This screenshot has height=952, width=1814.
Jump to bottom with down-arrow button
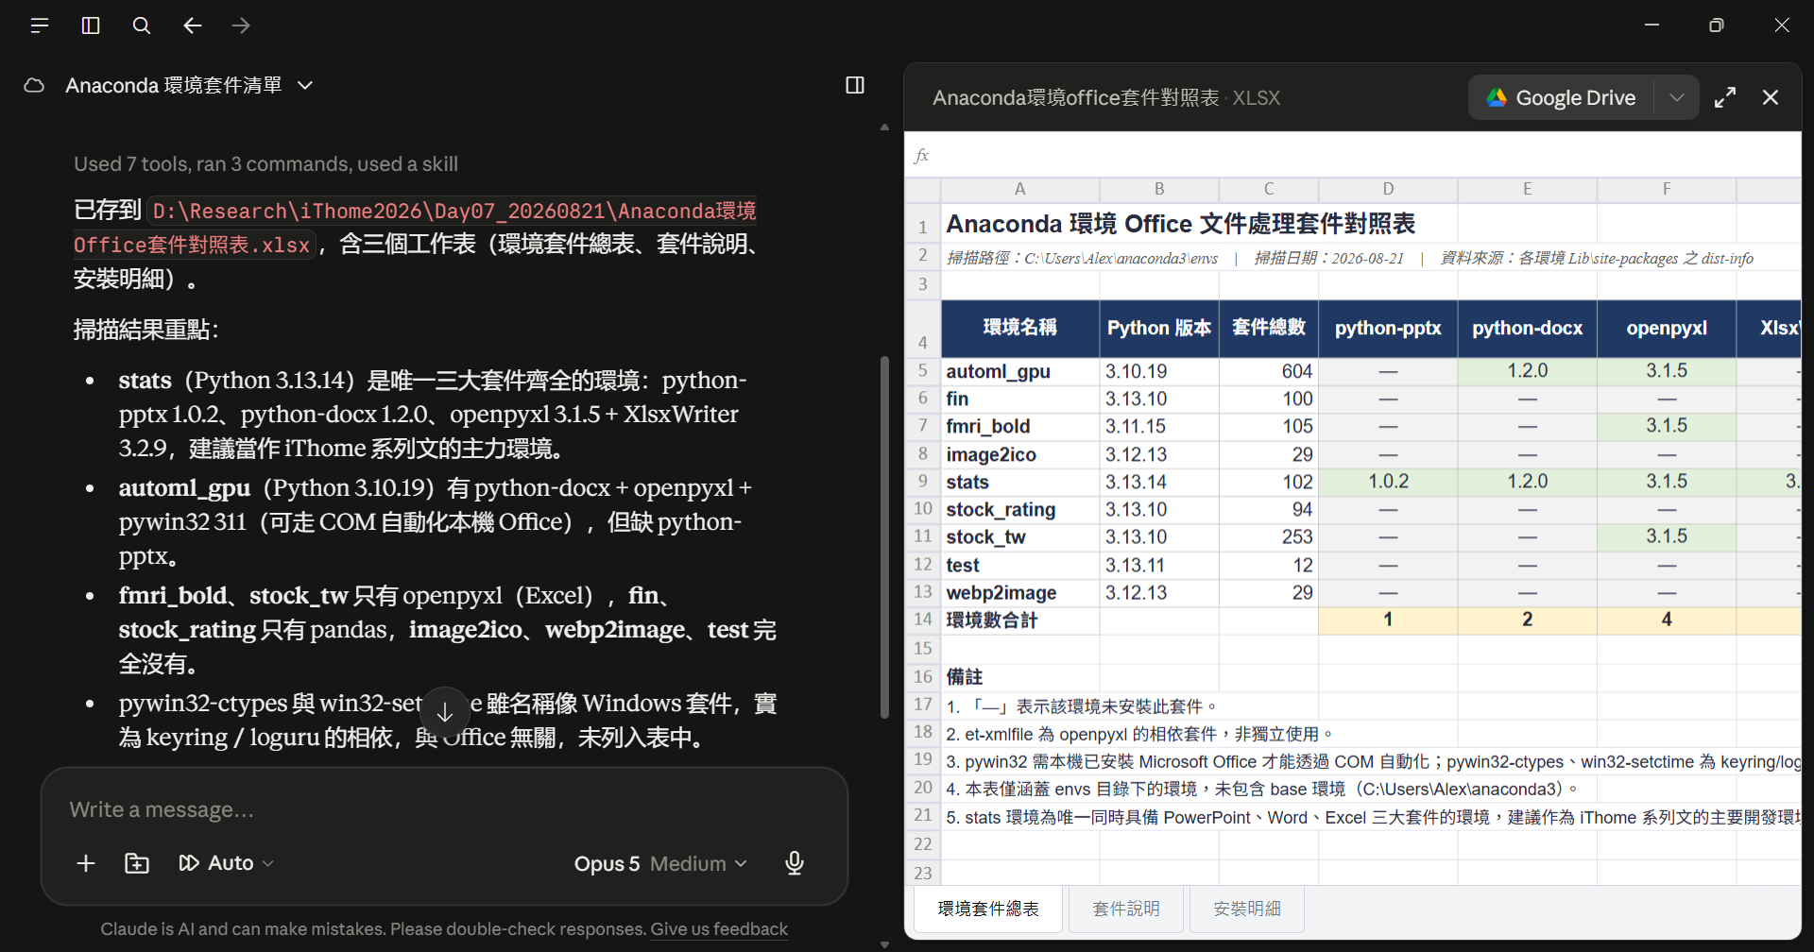[x=444, y=712]
